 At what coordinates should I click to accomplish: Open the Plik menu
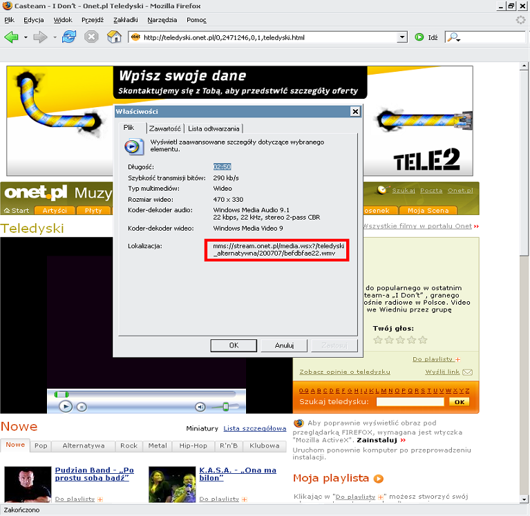coord(9,20)
